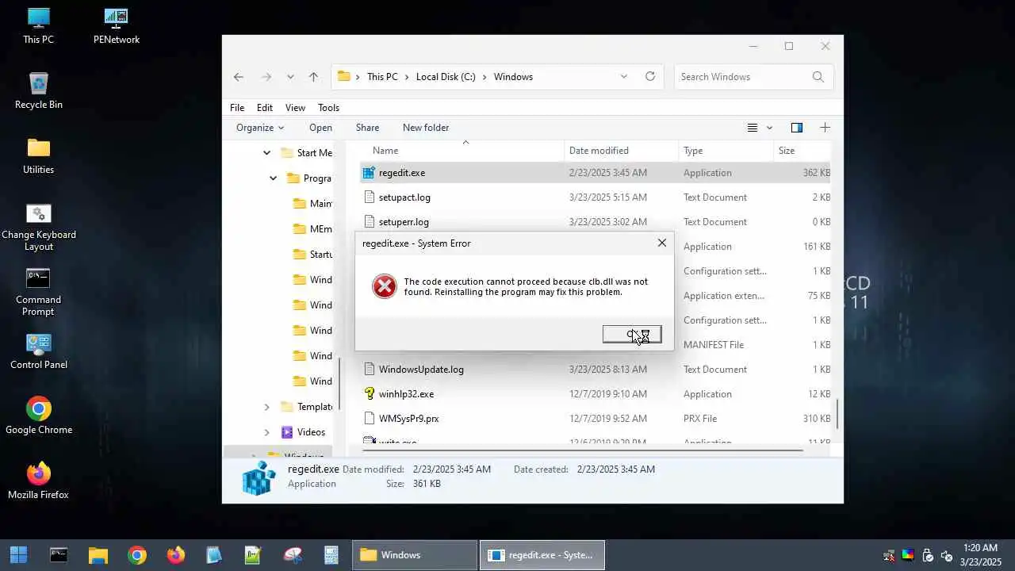Open the green notepad taskbar icon
Screen dimensions: 1015x571
tap(253, 555)
